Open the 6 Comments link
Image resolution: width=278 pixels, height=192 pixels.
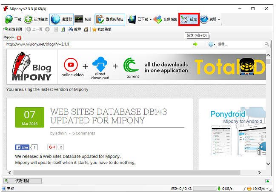pyautogui.click(x=84, y=133)
